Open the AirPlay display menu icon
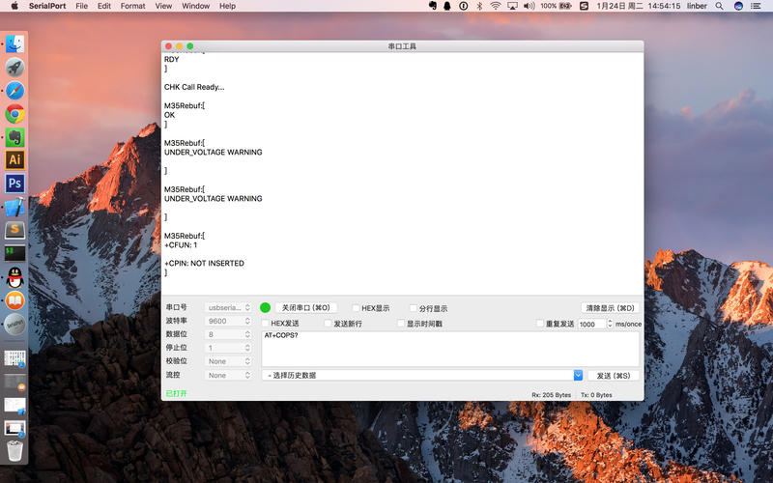Image resolution: width=773 pixels, height=483 pixels. 512,6
